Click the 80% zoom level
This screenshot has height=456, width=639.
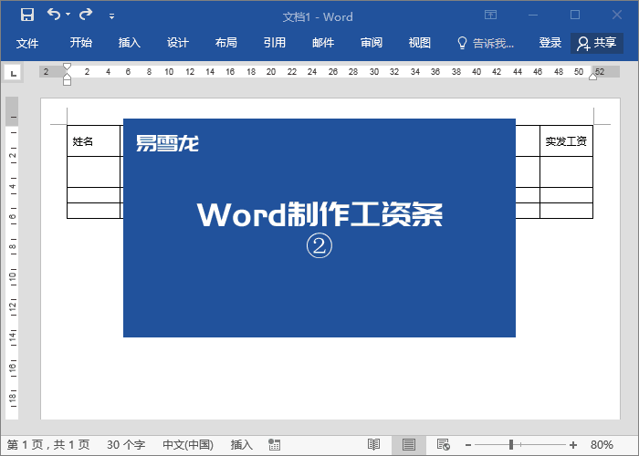tap(602, 445)
